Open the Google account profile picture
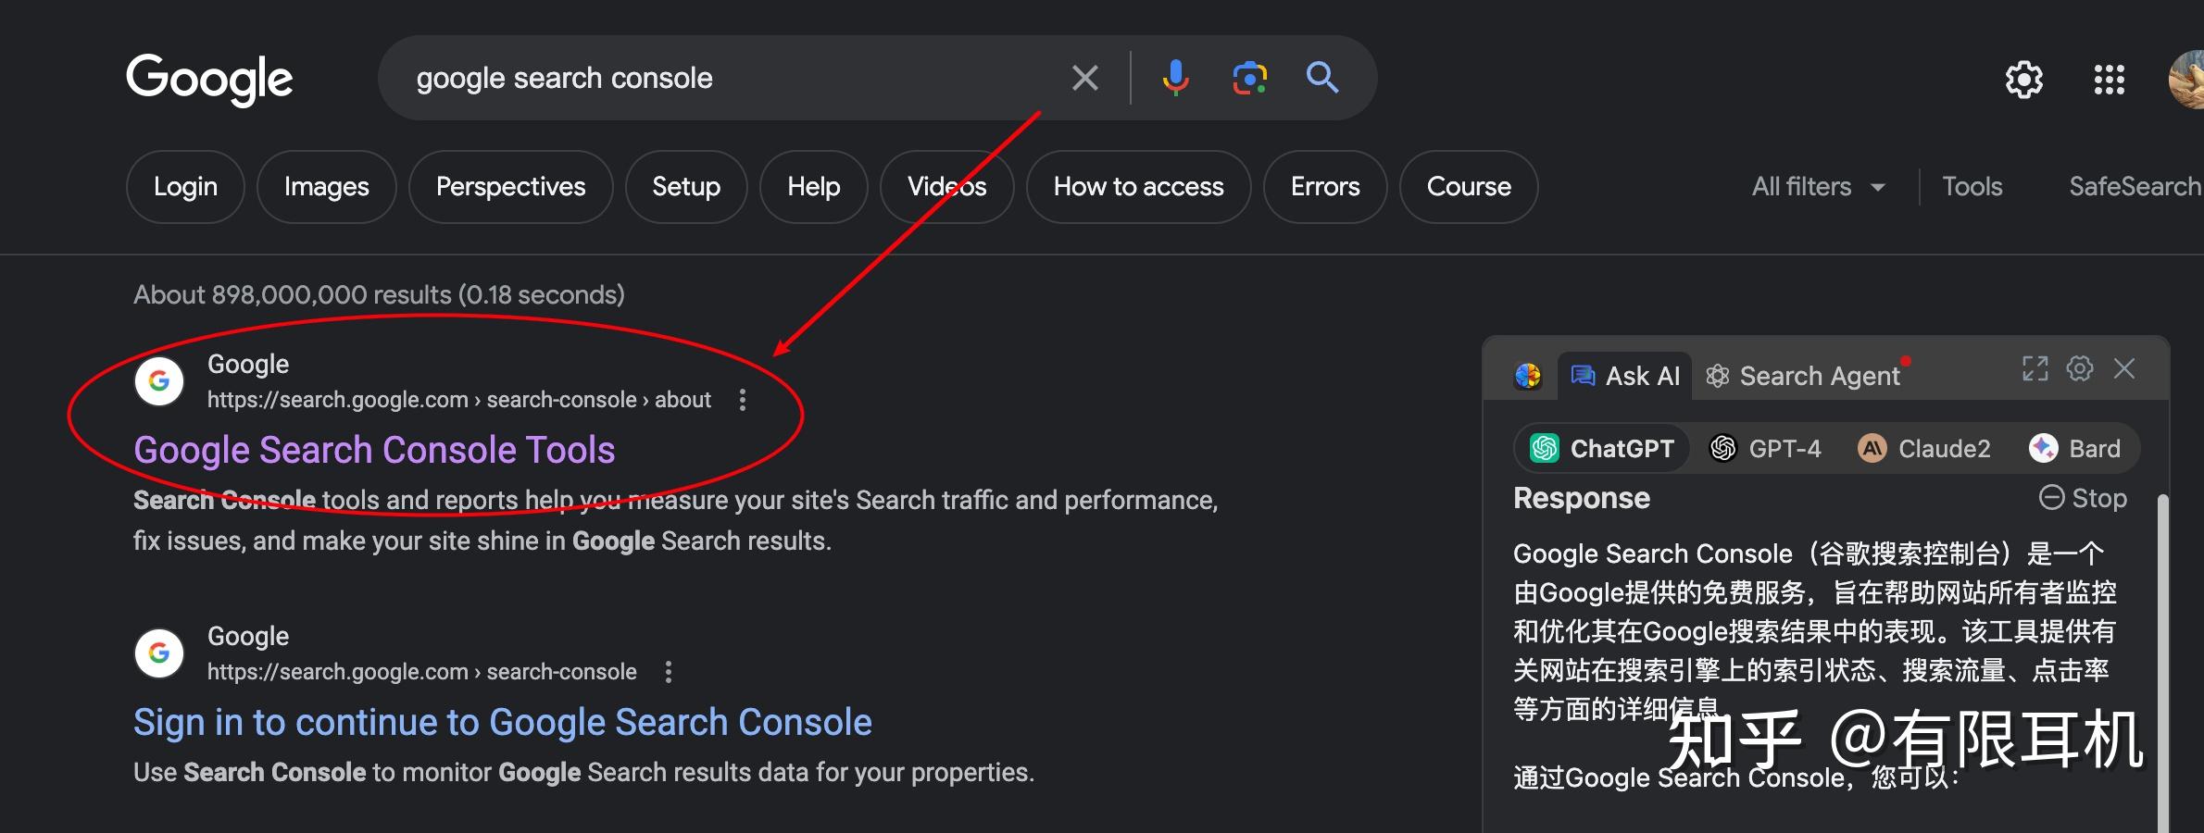This screenshot has height=833, width=2204. point(2187,80)
